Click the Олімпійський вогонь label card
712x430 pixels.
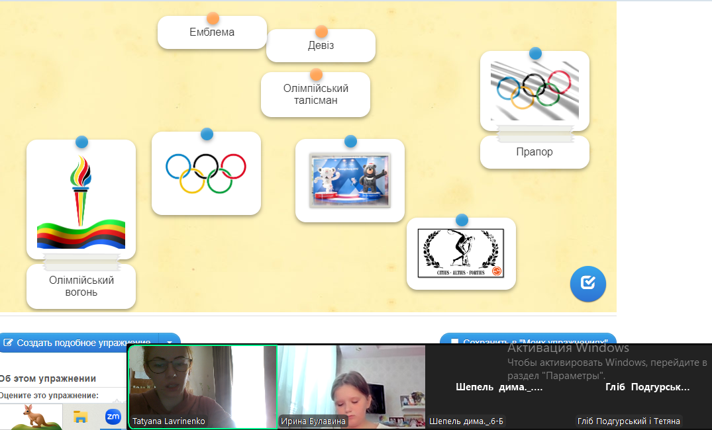(81, 286)
